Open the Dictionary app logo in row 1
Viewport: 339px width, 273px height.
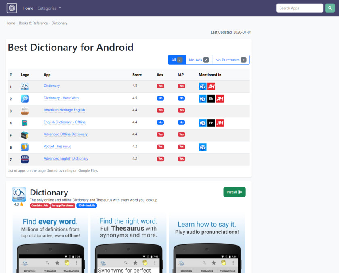(x=25, y=86)
